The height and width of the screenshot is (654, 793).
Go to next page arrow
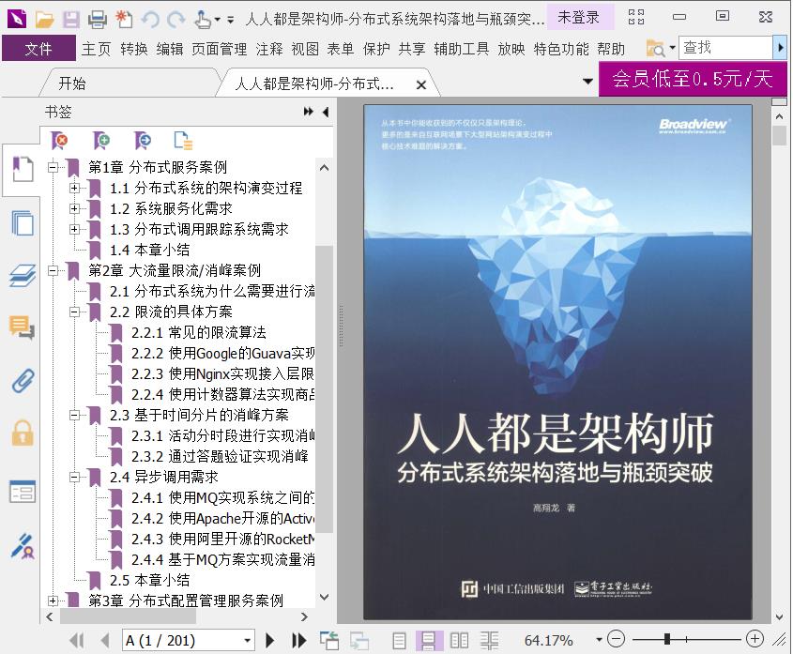(x=270, y=640)
